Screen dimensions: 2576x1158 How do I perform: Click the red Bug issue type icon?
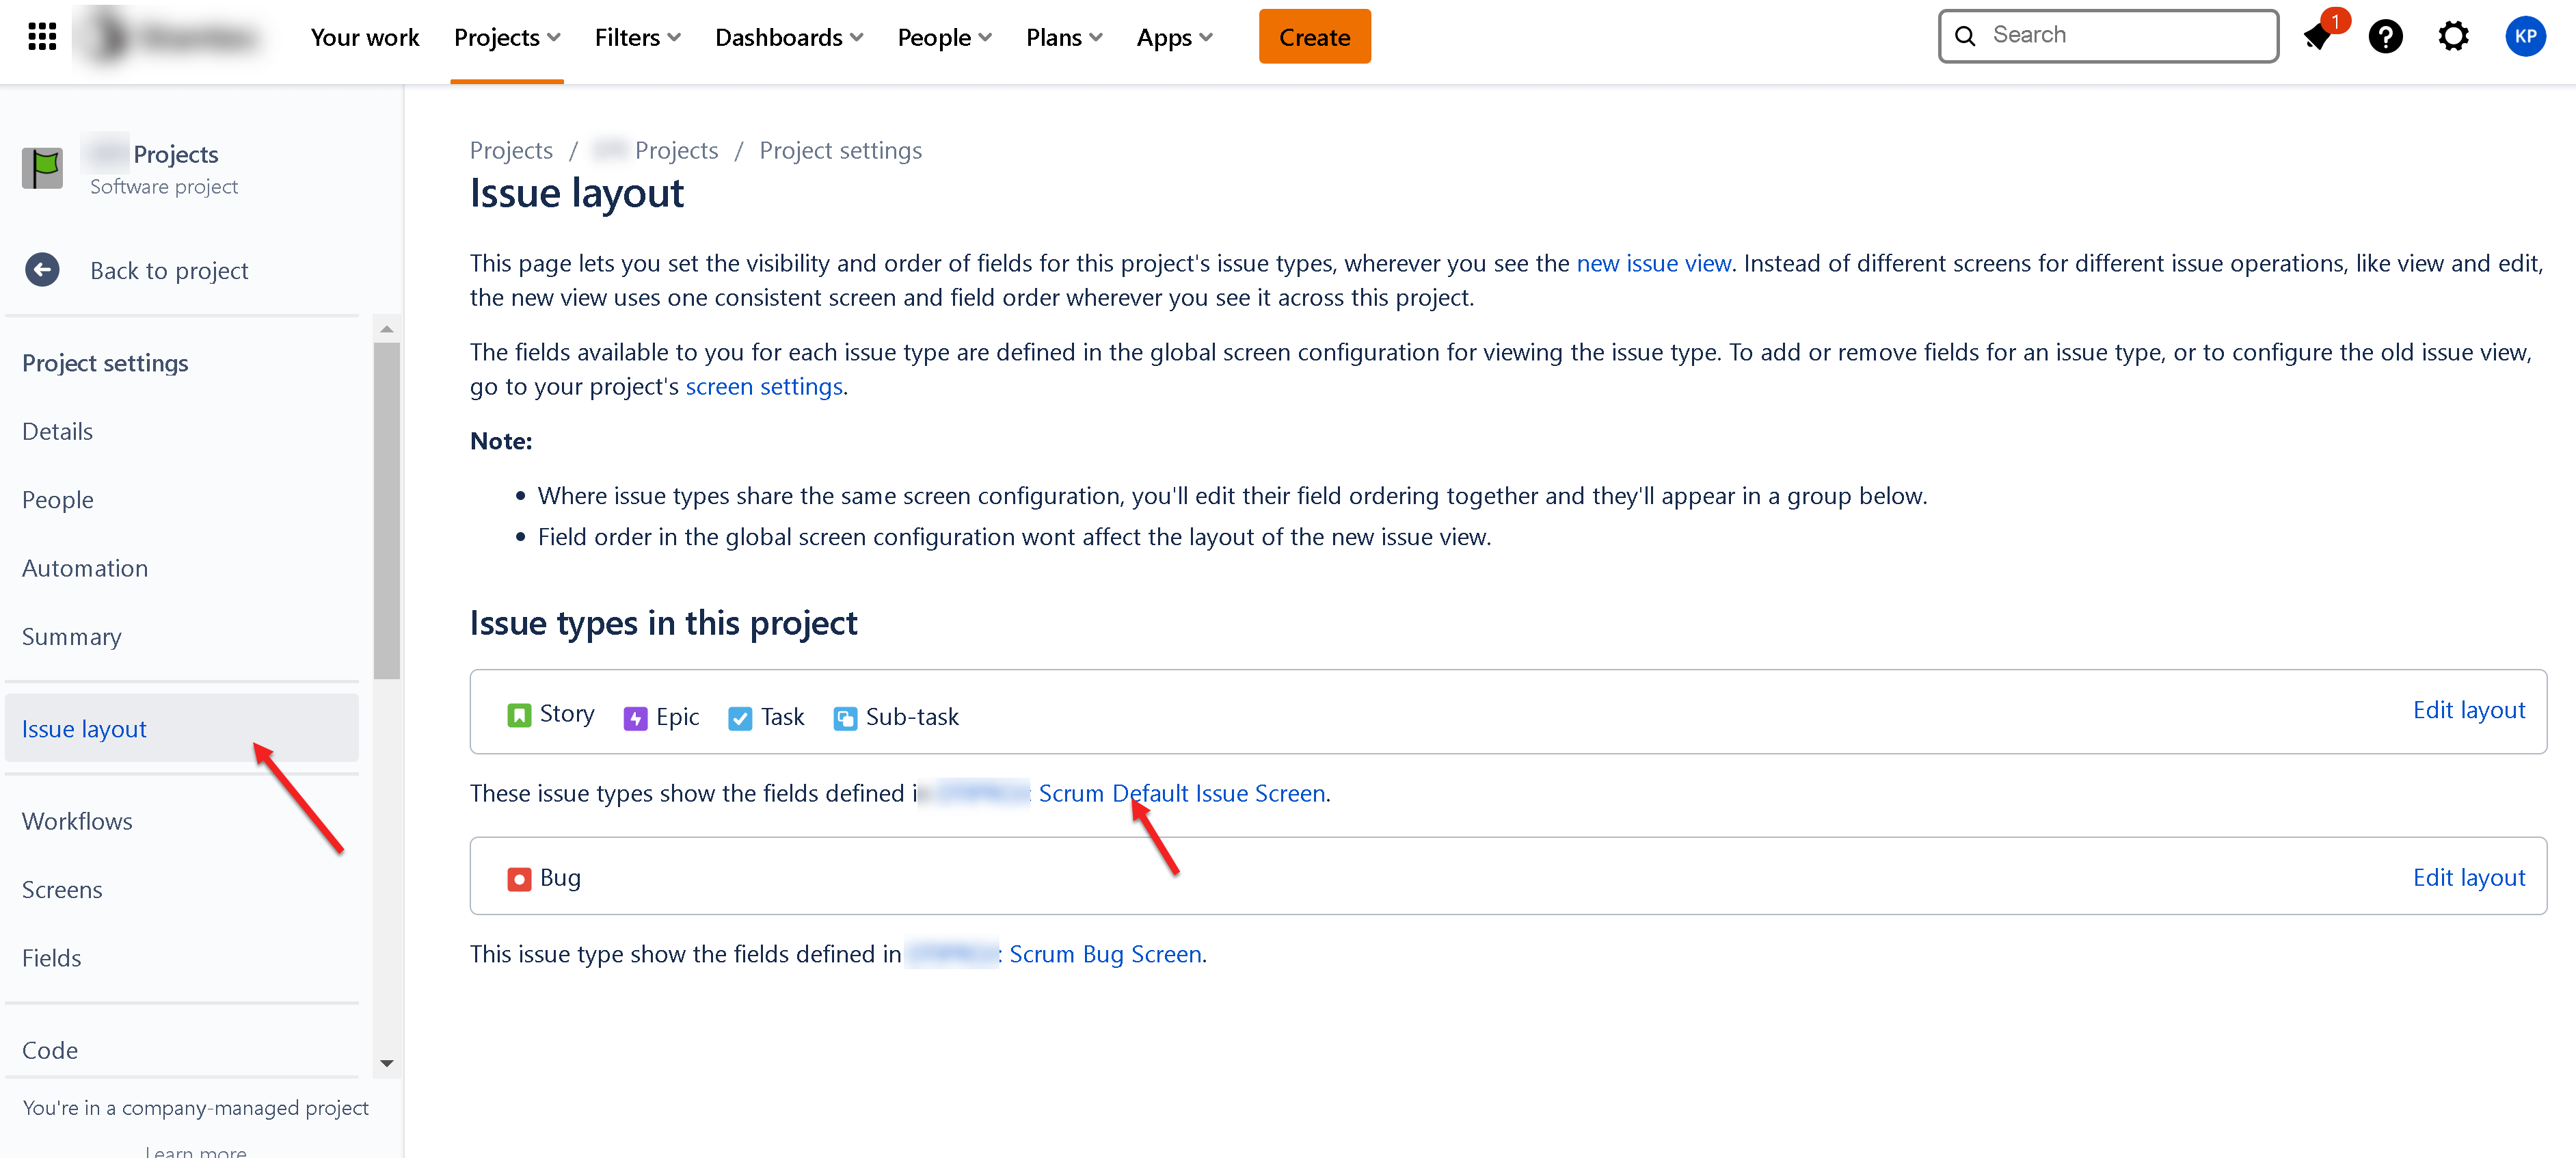point(519,879)
